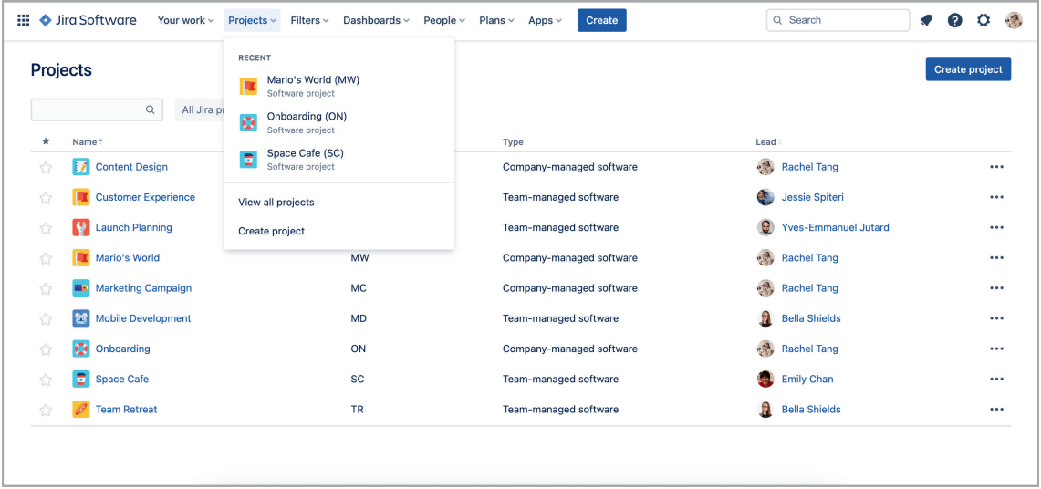Image resolution: width=1041 pixels, height=489 pixels.
Task: Open the app switcher grid icon
Action: (23, 20)
